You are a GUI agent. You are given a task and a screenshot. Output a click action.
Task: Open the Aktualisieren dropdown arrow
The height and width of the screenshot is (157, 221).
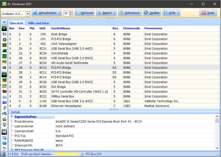click(60, 13)
